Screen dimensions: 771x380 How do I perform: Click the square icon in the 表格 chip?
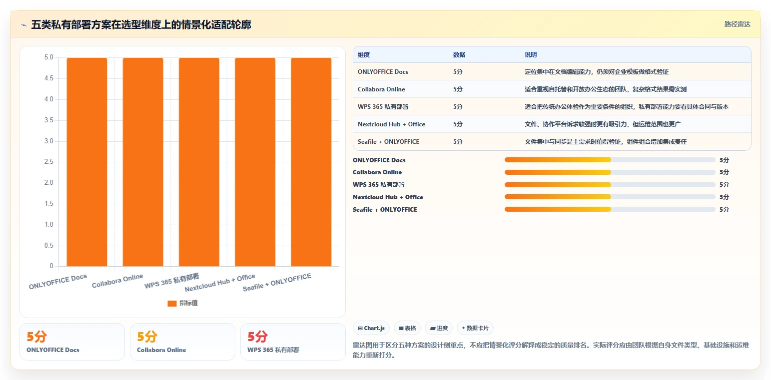[401, 328]
